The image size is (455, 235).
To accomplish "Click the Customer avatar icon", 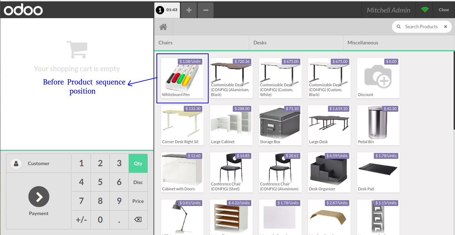I will [16, 163].
